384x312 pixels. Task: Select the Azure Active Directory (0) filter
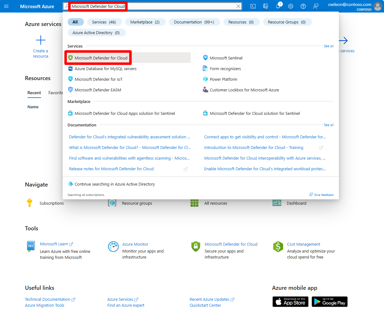(96, 33)
